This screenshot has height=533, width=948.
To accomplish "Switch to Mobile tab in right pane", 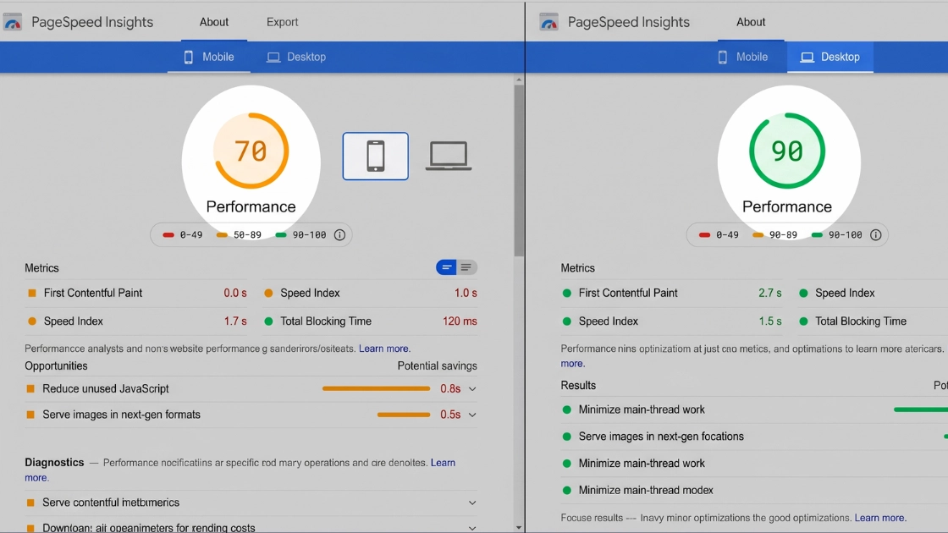I will 742,57.
